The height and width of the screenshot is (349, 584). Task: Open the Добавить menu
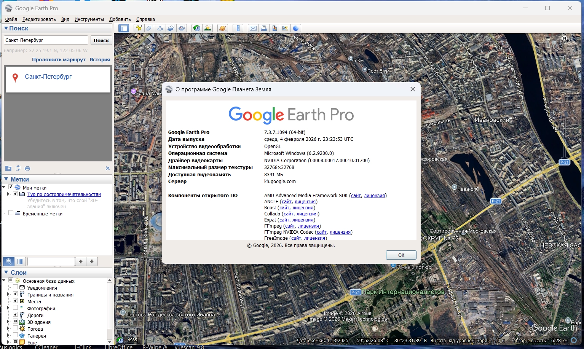(x=120, y=19)
